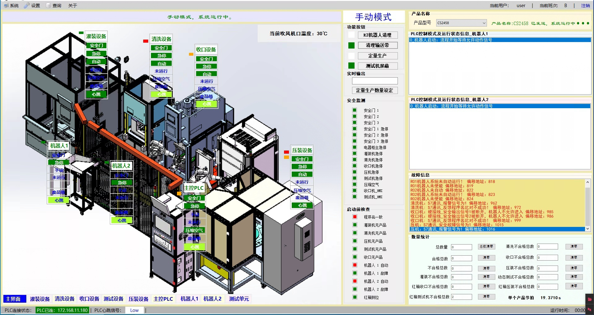Image resolution: width=594 pixels, height=315 pixels.
Task: Toggle indicator beside 定量生产
Action: 351,56
